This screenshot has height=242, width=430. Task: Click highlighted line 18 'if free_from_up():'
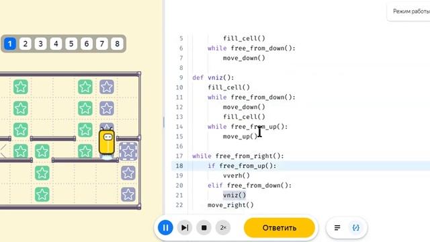point(242,166)
